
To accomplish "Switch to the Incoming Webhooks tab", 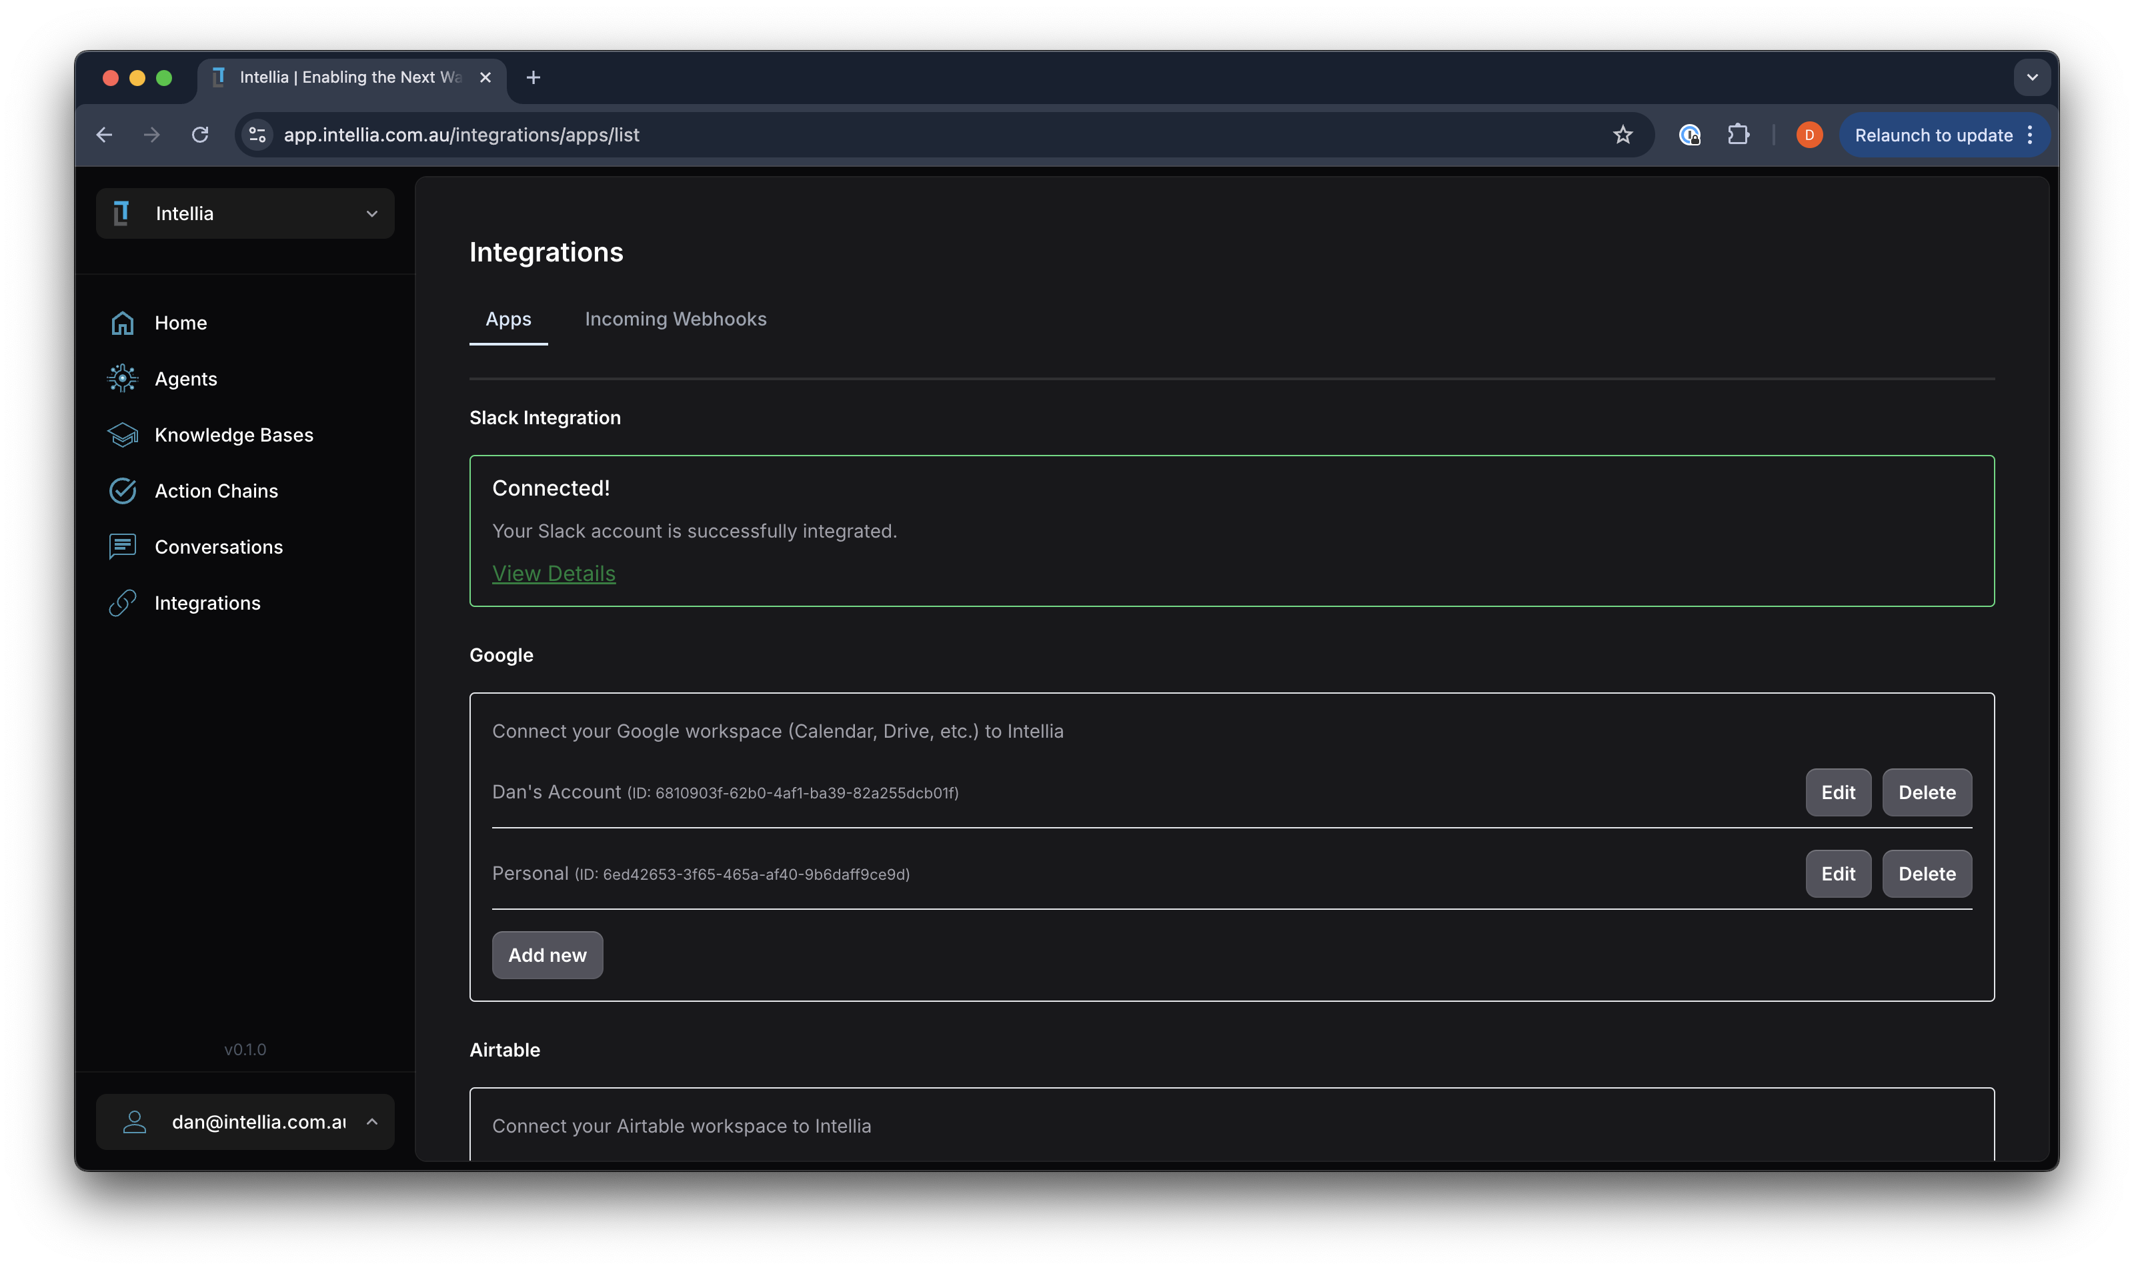I will click(675, 318).
